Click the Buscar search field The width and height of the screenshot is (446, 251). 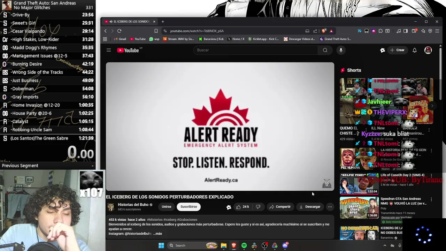(255, 50)
